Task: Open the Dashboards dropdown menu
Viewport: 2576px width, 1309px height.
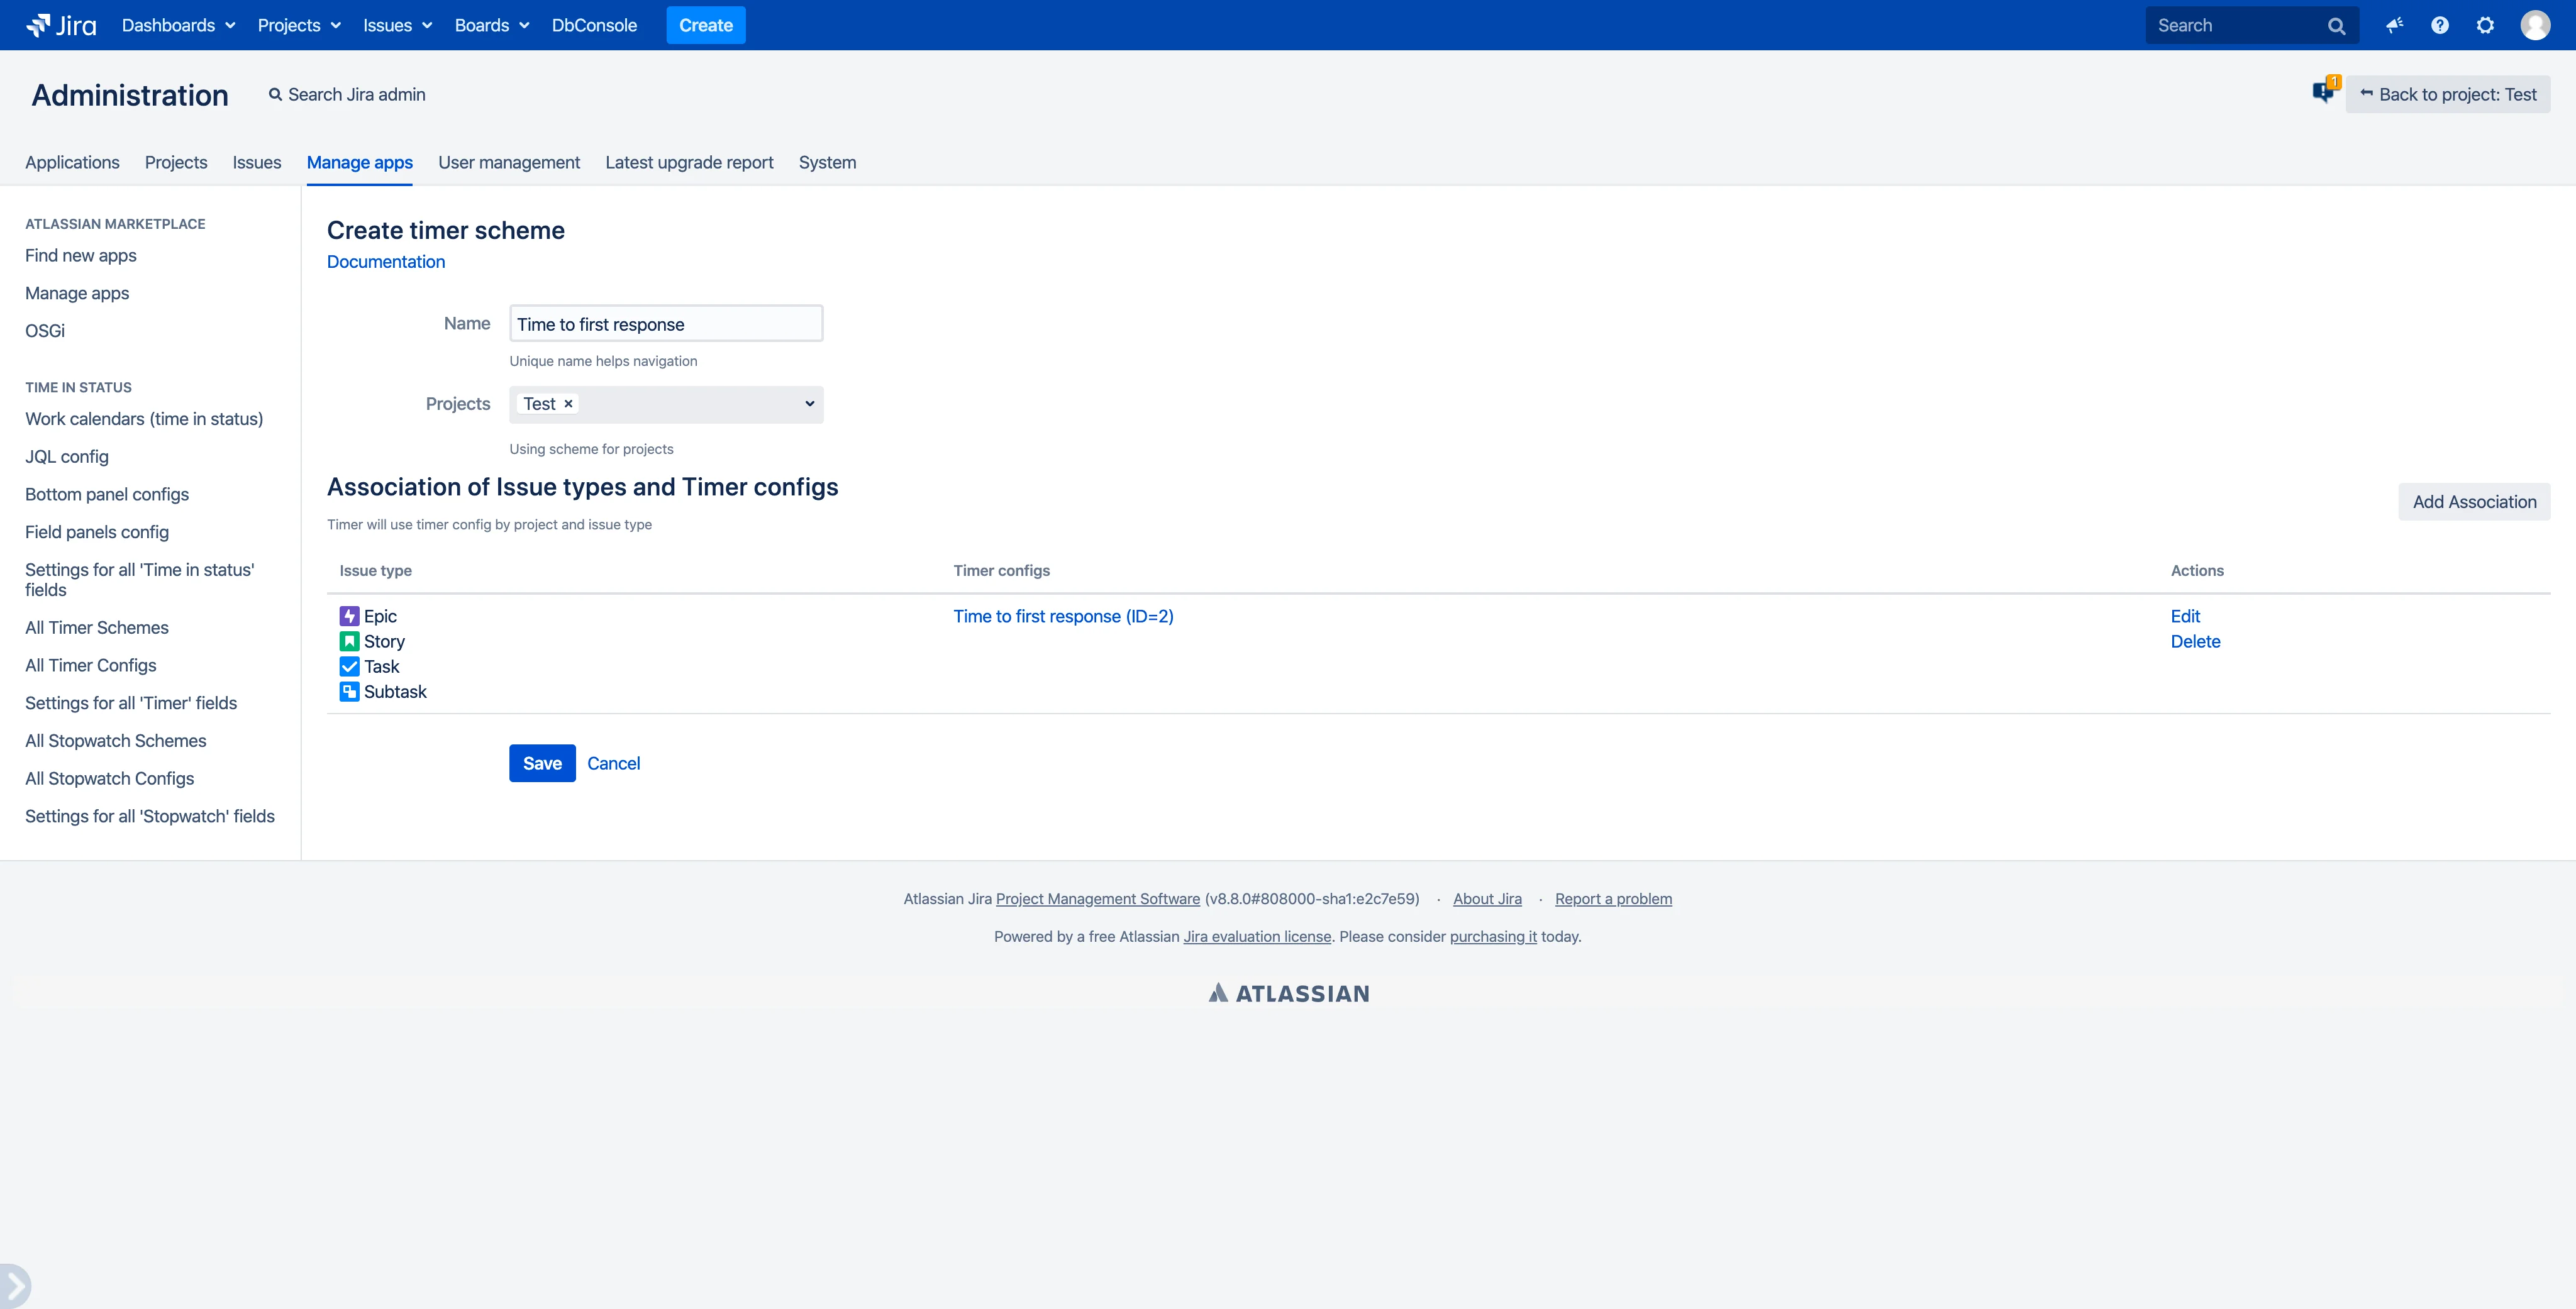Action: coord(178,25)
